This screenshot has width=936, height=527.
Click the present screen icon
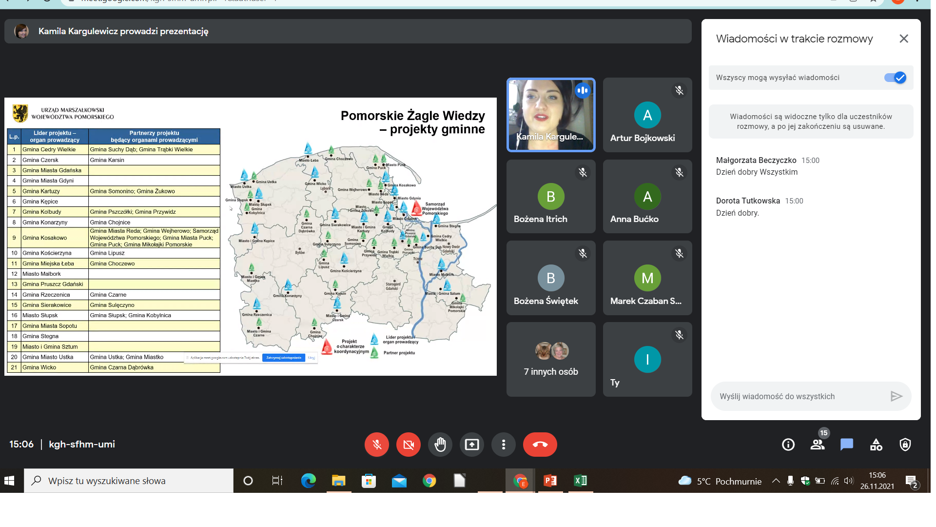(x=472, y=445)
